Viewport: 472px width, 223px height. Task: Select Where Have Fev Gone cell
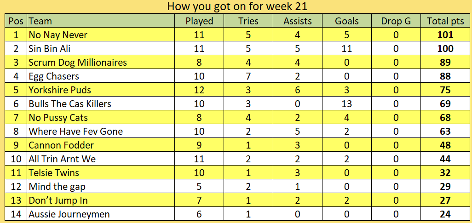click(101, 132)
